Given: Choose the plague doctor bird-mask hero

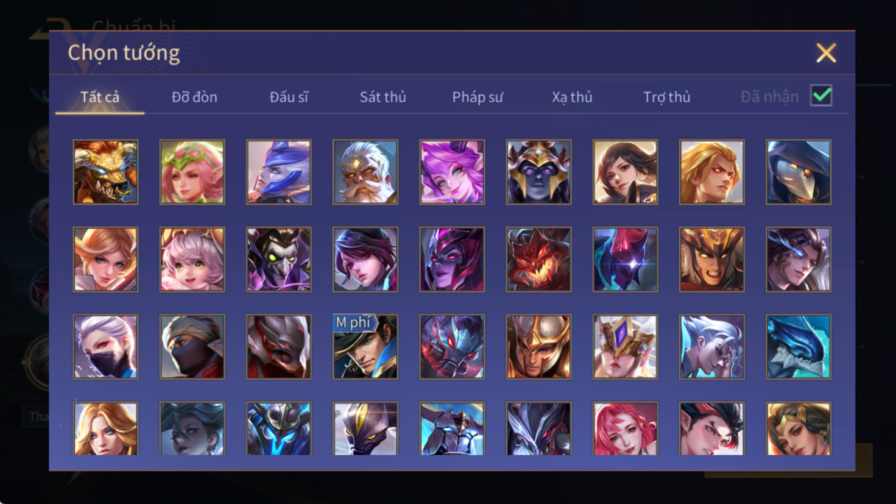Looking at the screenshot, I should click(799, 172).
